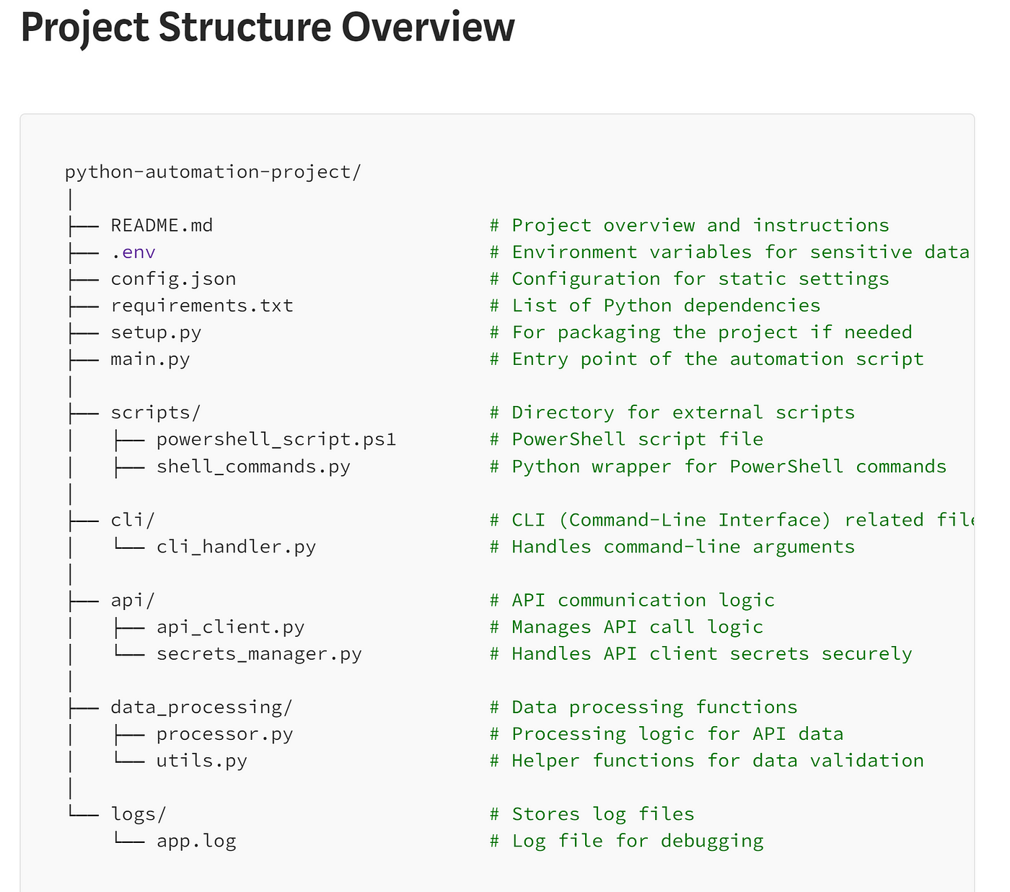
Task: Select powershell_script.ps1 file name
Action: click(276, 439)
